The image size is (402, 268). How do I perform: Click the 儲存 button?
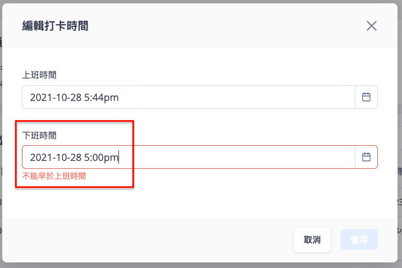point(359,239)
